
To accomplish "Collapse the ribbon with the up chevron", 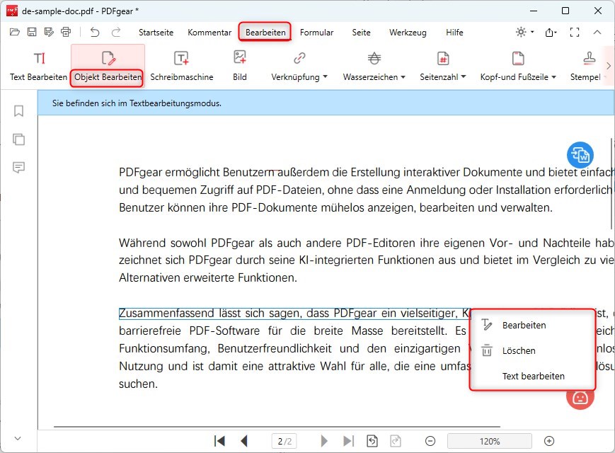I will [x=597, y=32].
